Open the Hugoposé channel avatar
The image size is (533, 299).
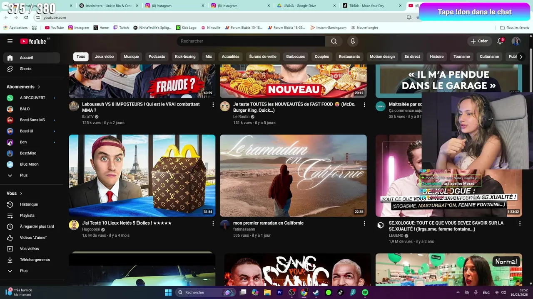click(x=74, y=225)
